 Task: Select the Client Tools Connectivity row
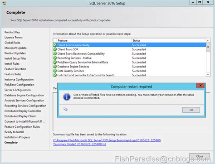(x=129, y=45)
